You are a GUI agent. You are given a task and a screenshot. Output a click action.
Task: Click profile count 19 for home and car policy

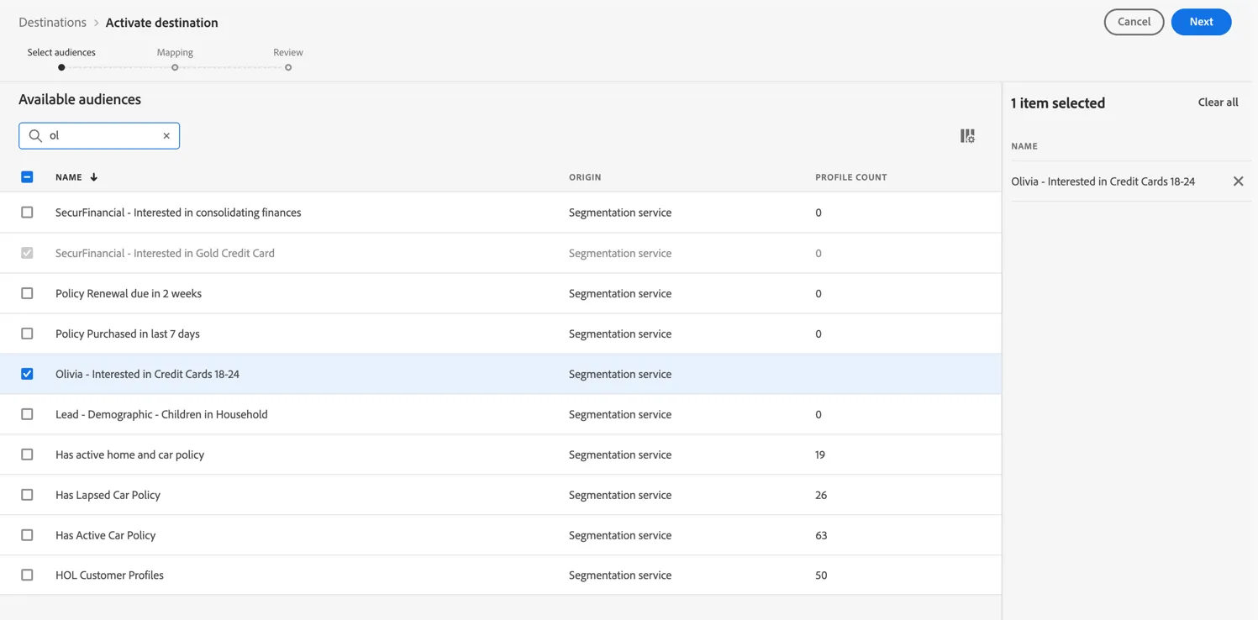coord(820,454)
